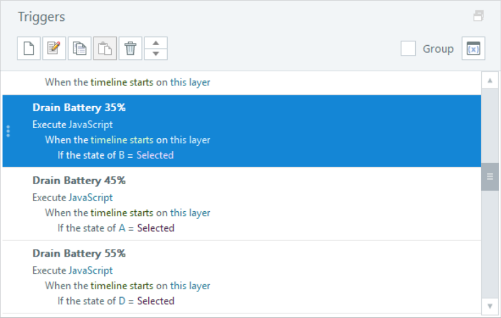
Task: Open JavaScript link in Drain Battery 45%
Action: [x=90, y=198]
